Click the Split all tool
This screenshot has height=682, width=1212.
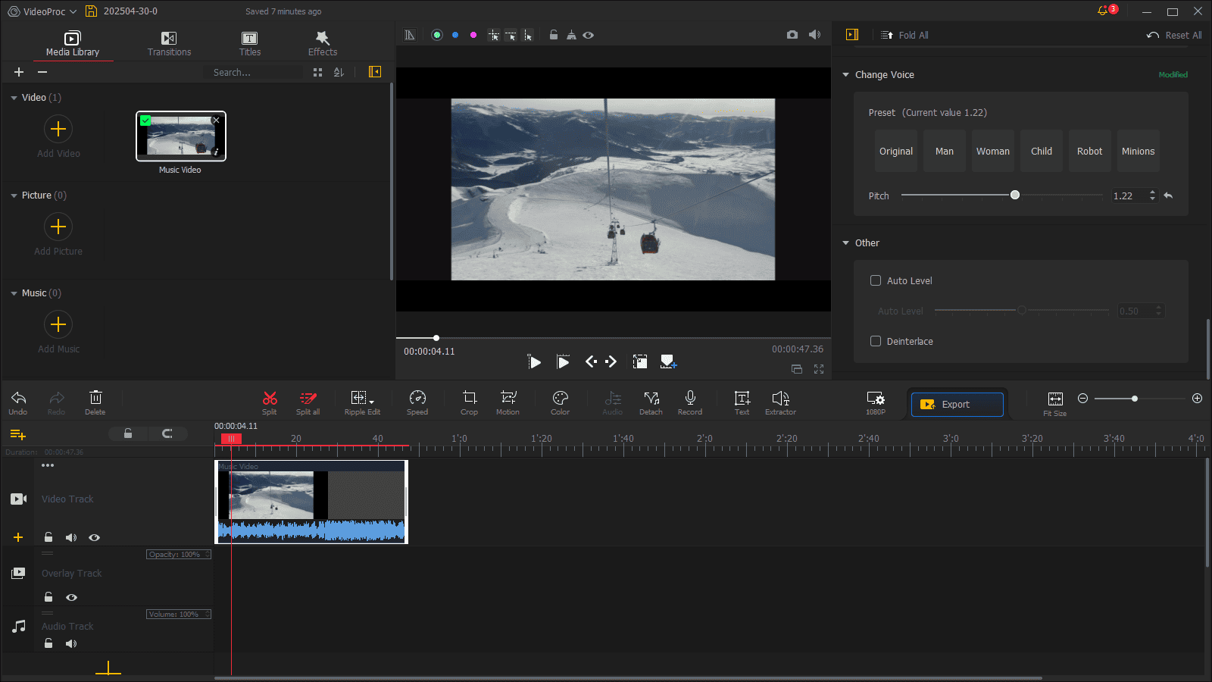(x=308, y=402)
